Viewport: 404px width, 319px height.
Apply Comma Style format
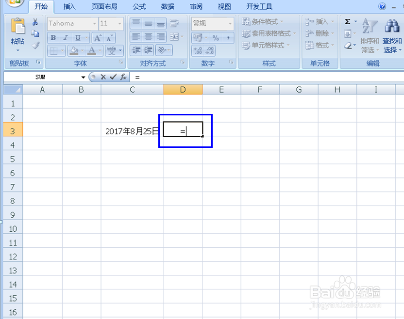228,38
